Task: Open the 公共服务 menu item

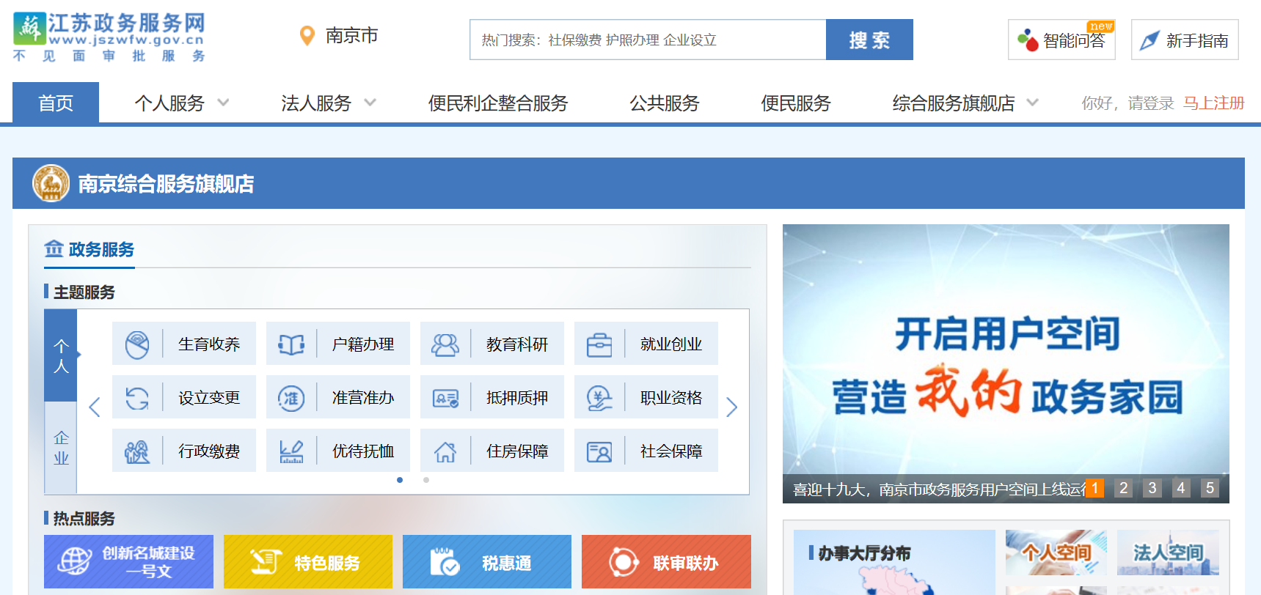Action: (x=664, y=103)
